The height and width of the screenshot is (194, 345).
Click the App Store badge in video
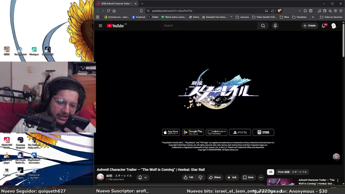coord(171,132)
